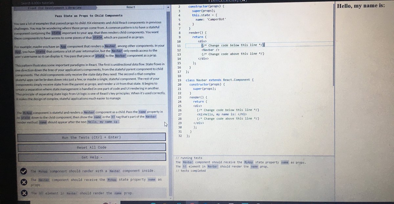Click the passed checkmark icon for first test
The width and height of the screenshot is (394, 204).
[x=23, y=171]
